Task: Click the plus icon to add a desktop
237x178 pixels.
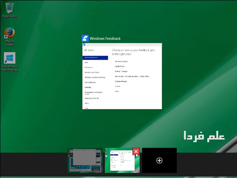Action: pyautogui.click(x=159, y=160)
